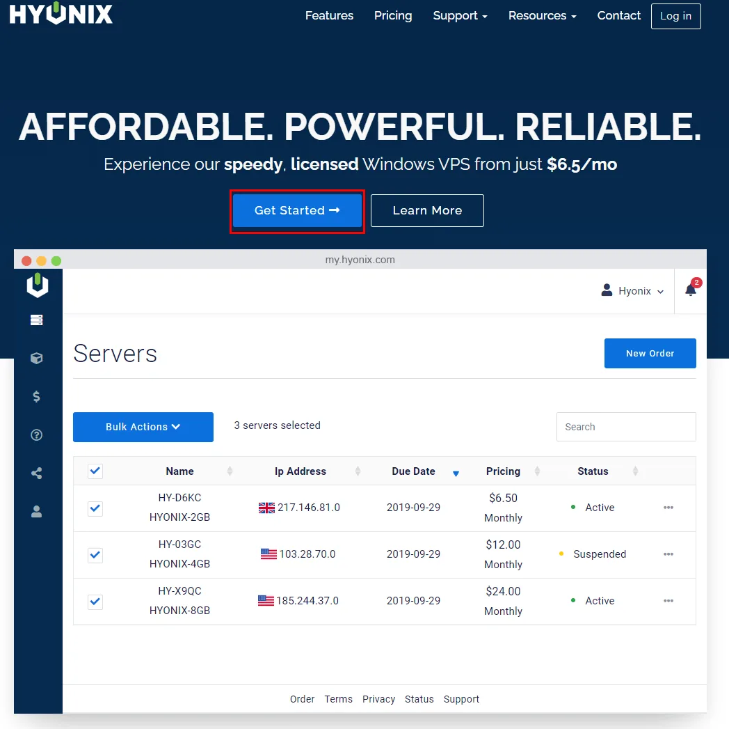Open the Contact nav item
Screen dimensions: 729x729
618,16
